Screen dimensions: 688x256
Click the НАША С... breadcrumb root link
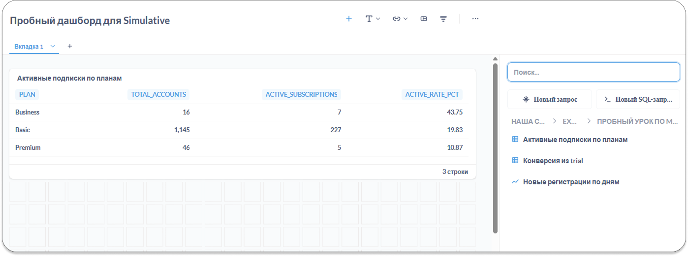[x=528, y=121]
